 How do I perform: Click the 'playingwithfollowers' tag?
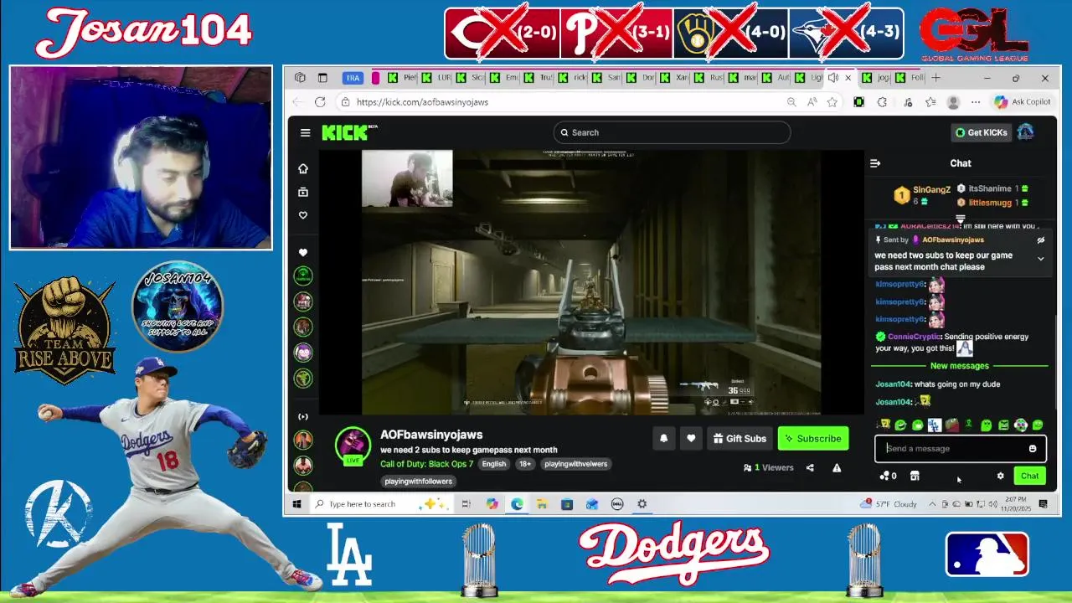(x=418, y=482)
